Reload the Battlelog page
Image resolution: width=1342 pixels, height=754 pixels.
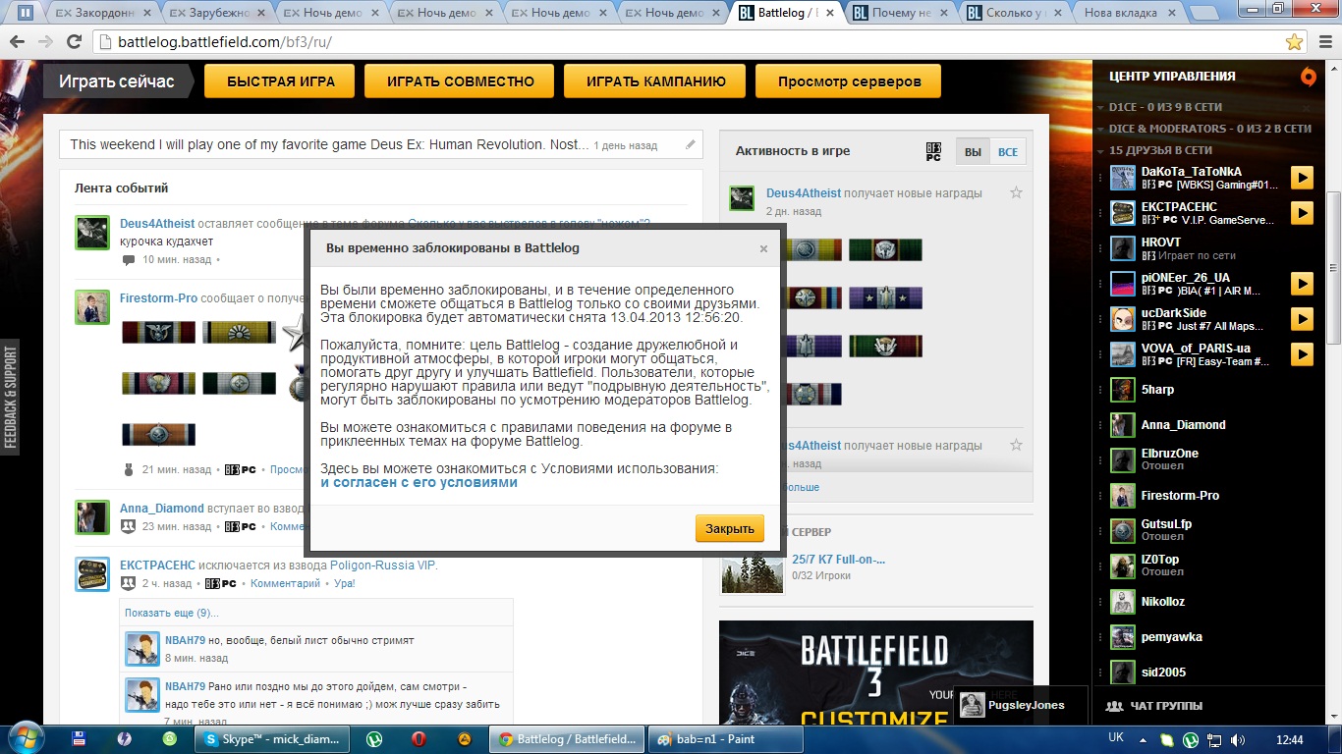[x=74, y=42]
